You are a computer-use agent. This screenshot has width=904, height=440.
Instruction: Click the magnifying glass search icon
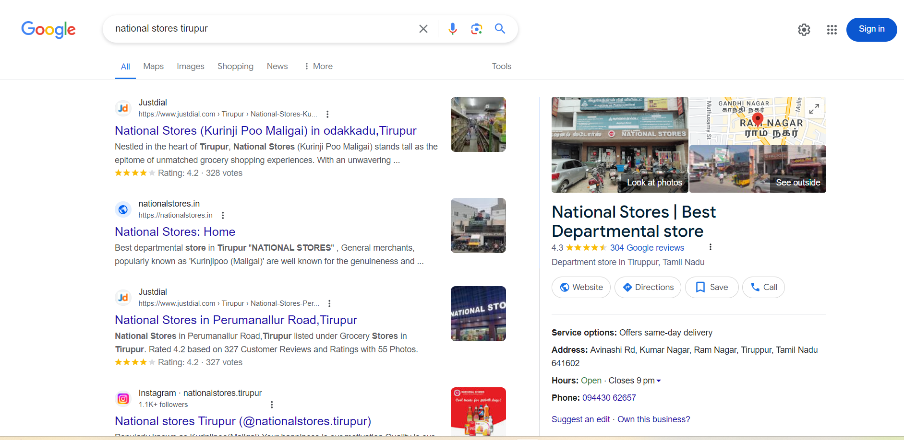[500, 29]
